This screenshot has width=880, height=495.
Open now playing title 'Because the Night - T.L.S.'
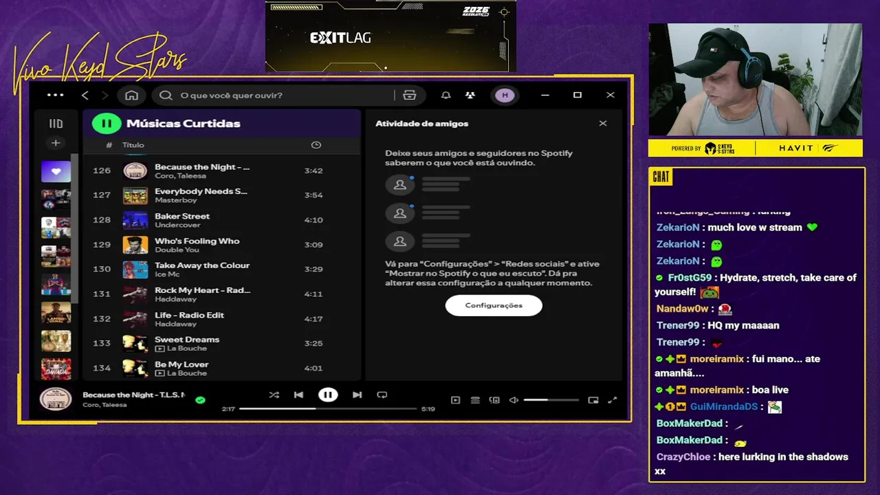pos(133,395)
